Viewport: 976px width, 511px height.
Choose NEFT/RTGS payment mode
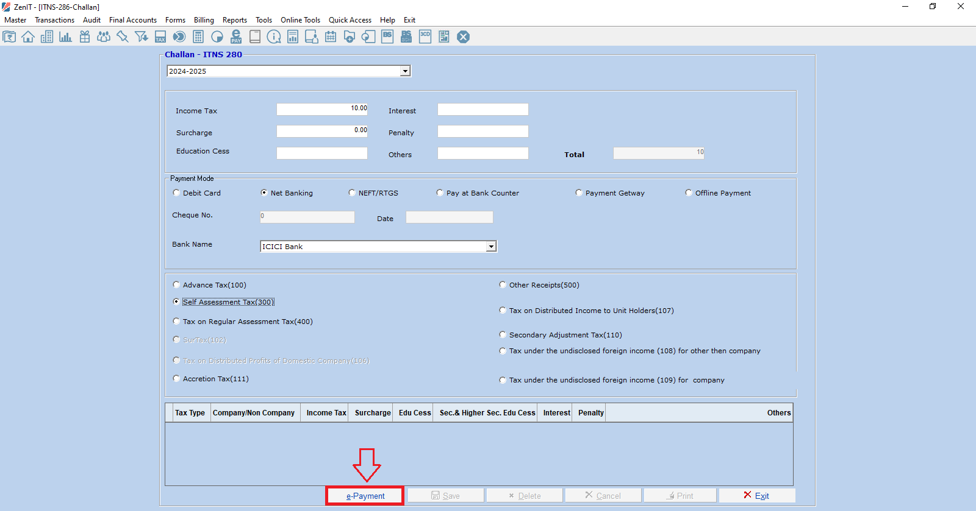pos(352,192)
